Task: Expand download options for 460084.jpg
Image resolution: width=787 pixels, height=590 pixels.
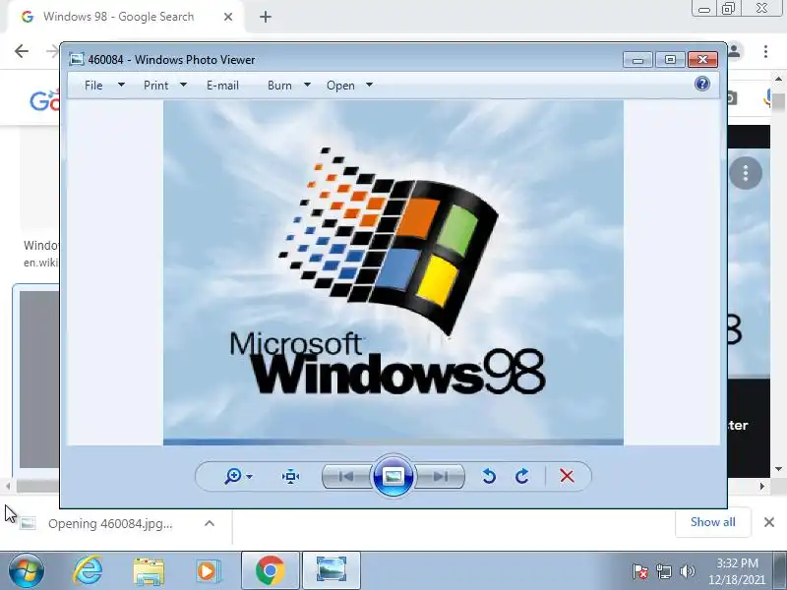Action: pos(210,523)
